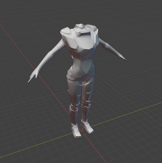This screenshot has width=162, height=163.
Task: Select the pointed hand on the viewer's left
Action: (32, 76)
